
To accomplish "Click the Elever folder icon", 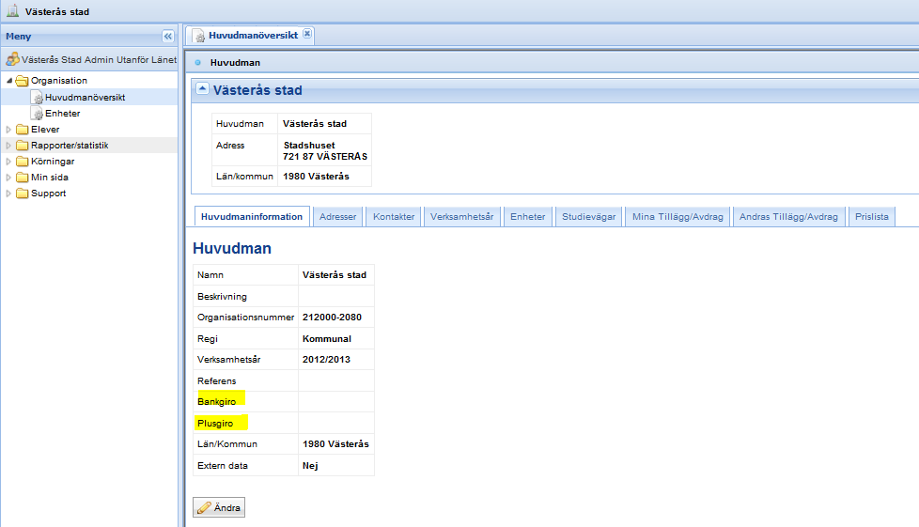I will coord(23,130).
